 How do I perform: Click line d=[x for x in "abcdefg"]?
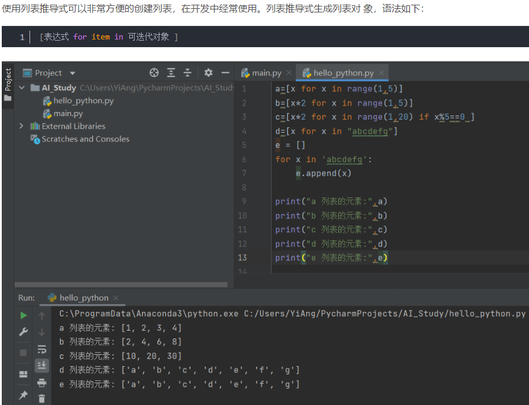point(336,131)
